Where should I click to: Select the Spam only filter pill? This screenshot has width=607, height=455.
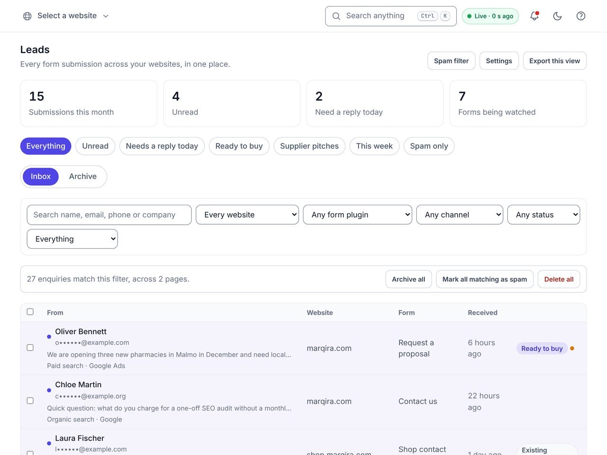coord(429,146)
